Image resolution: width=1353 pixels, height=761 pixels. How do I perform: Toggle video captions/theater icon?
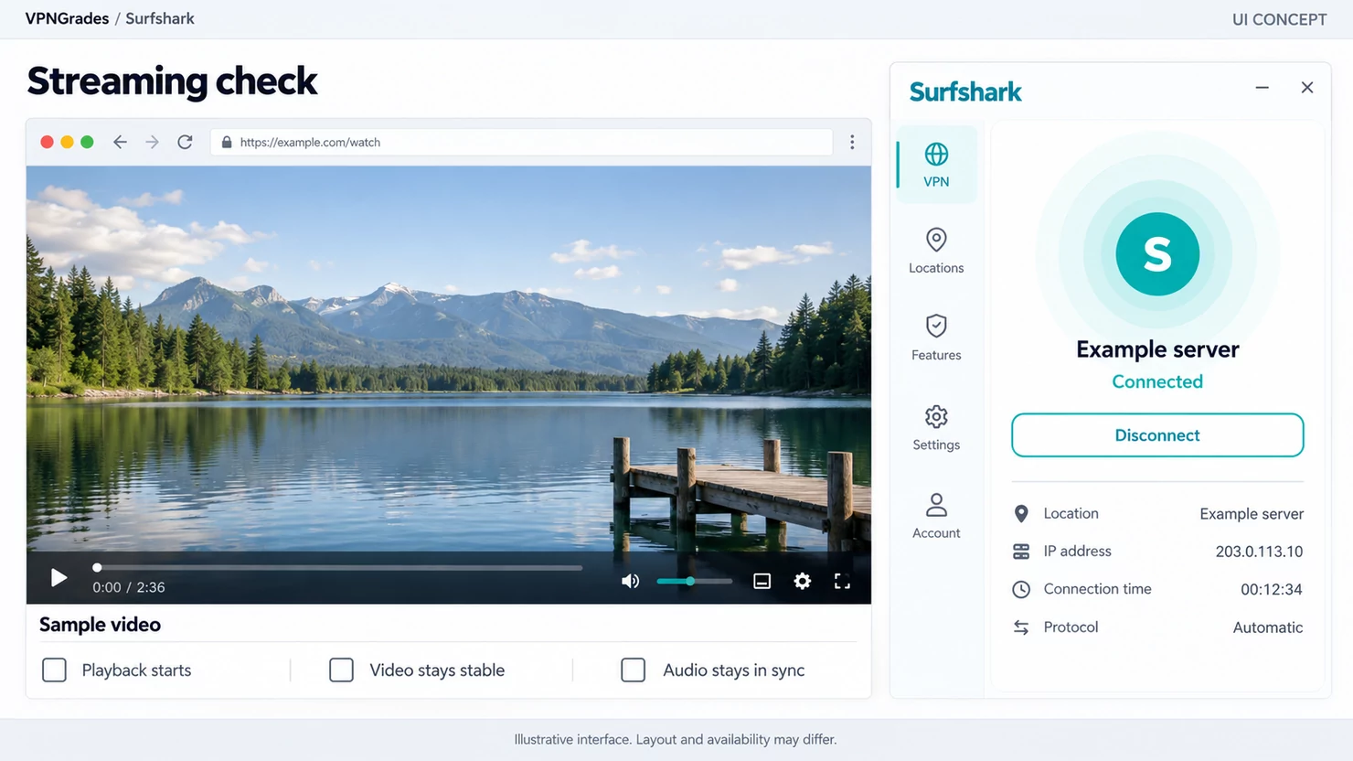click(762, 581)
